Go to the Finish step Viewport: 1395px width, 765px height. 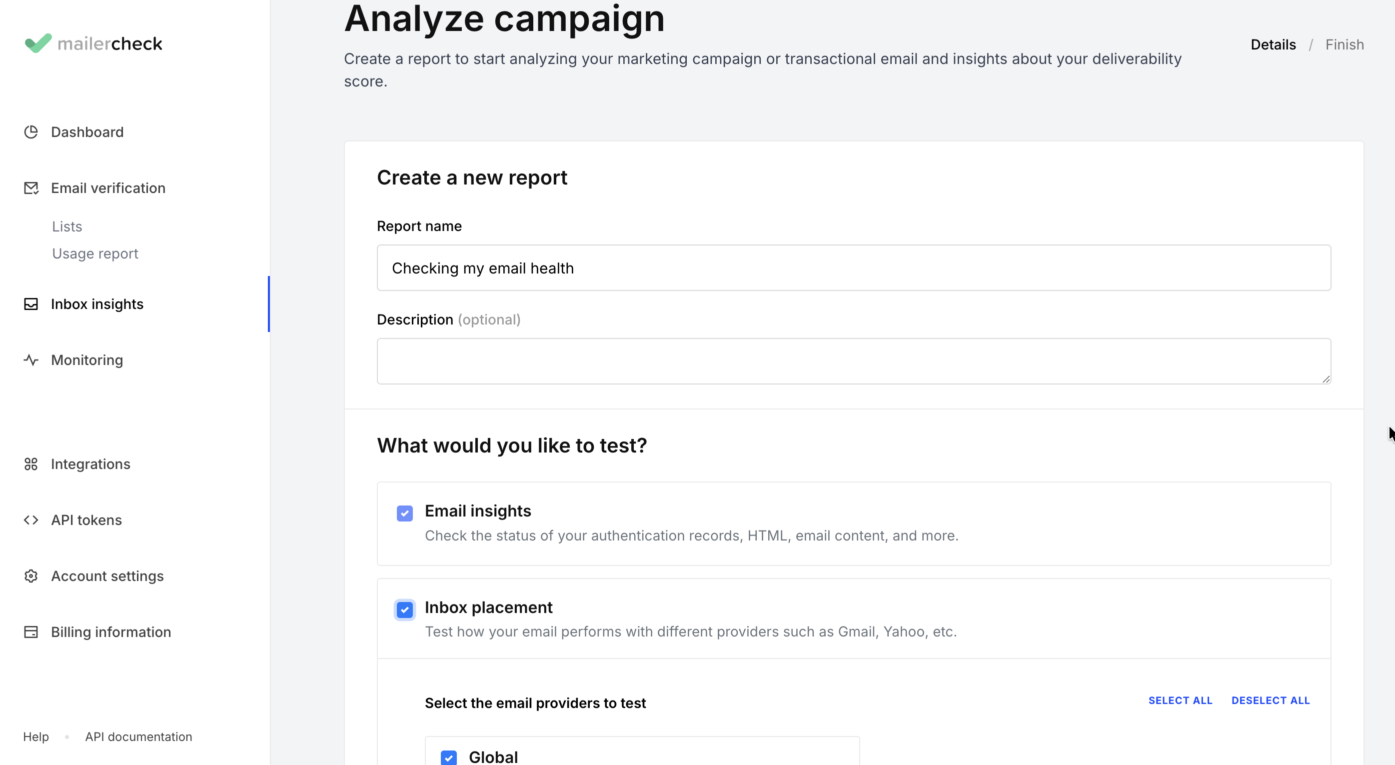pos(1344,44)
